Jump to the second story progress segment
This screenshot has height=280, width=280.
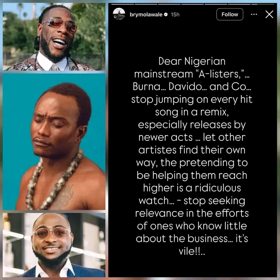[146, 4]
